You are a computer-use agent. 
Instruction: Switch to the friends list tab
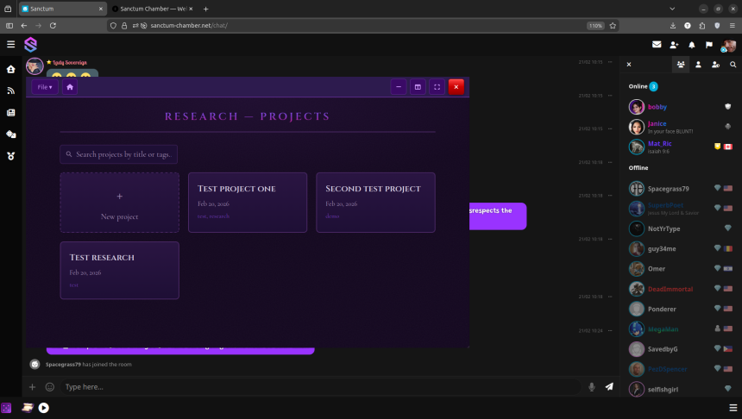click(x=698, y=65)
